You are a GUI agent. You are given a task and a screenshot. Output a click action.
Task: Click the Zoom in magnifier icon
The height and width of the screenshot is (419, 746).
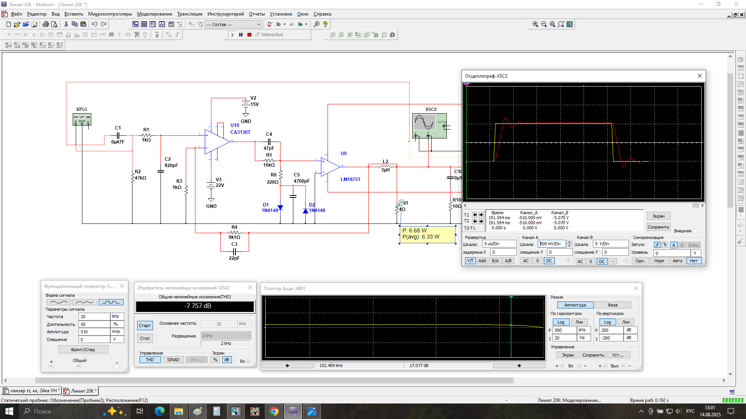point(535,24)
